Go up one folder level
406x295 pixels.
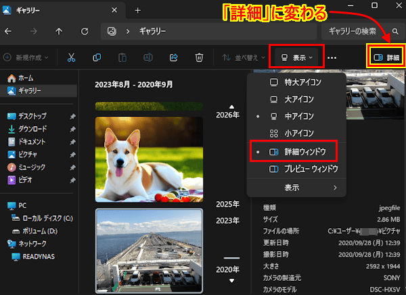tap(59, 31)
